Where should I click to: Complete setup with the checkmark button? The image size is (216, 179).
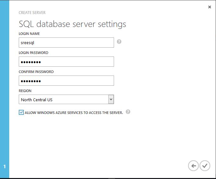205,165
